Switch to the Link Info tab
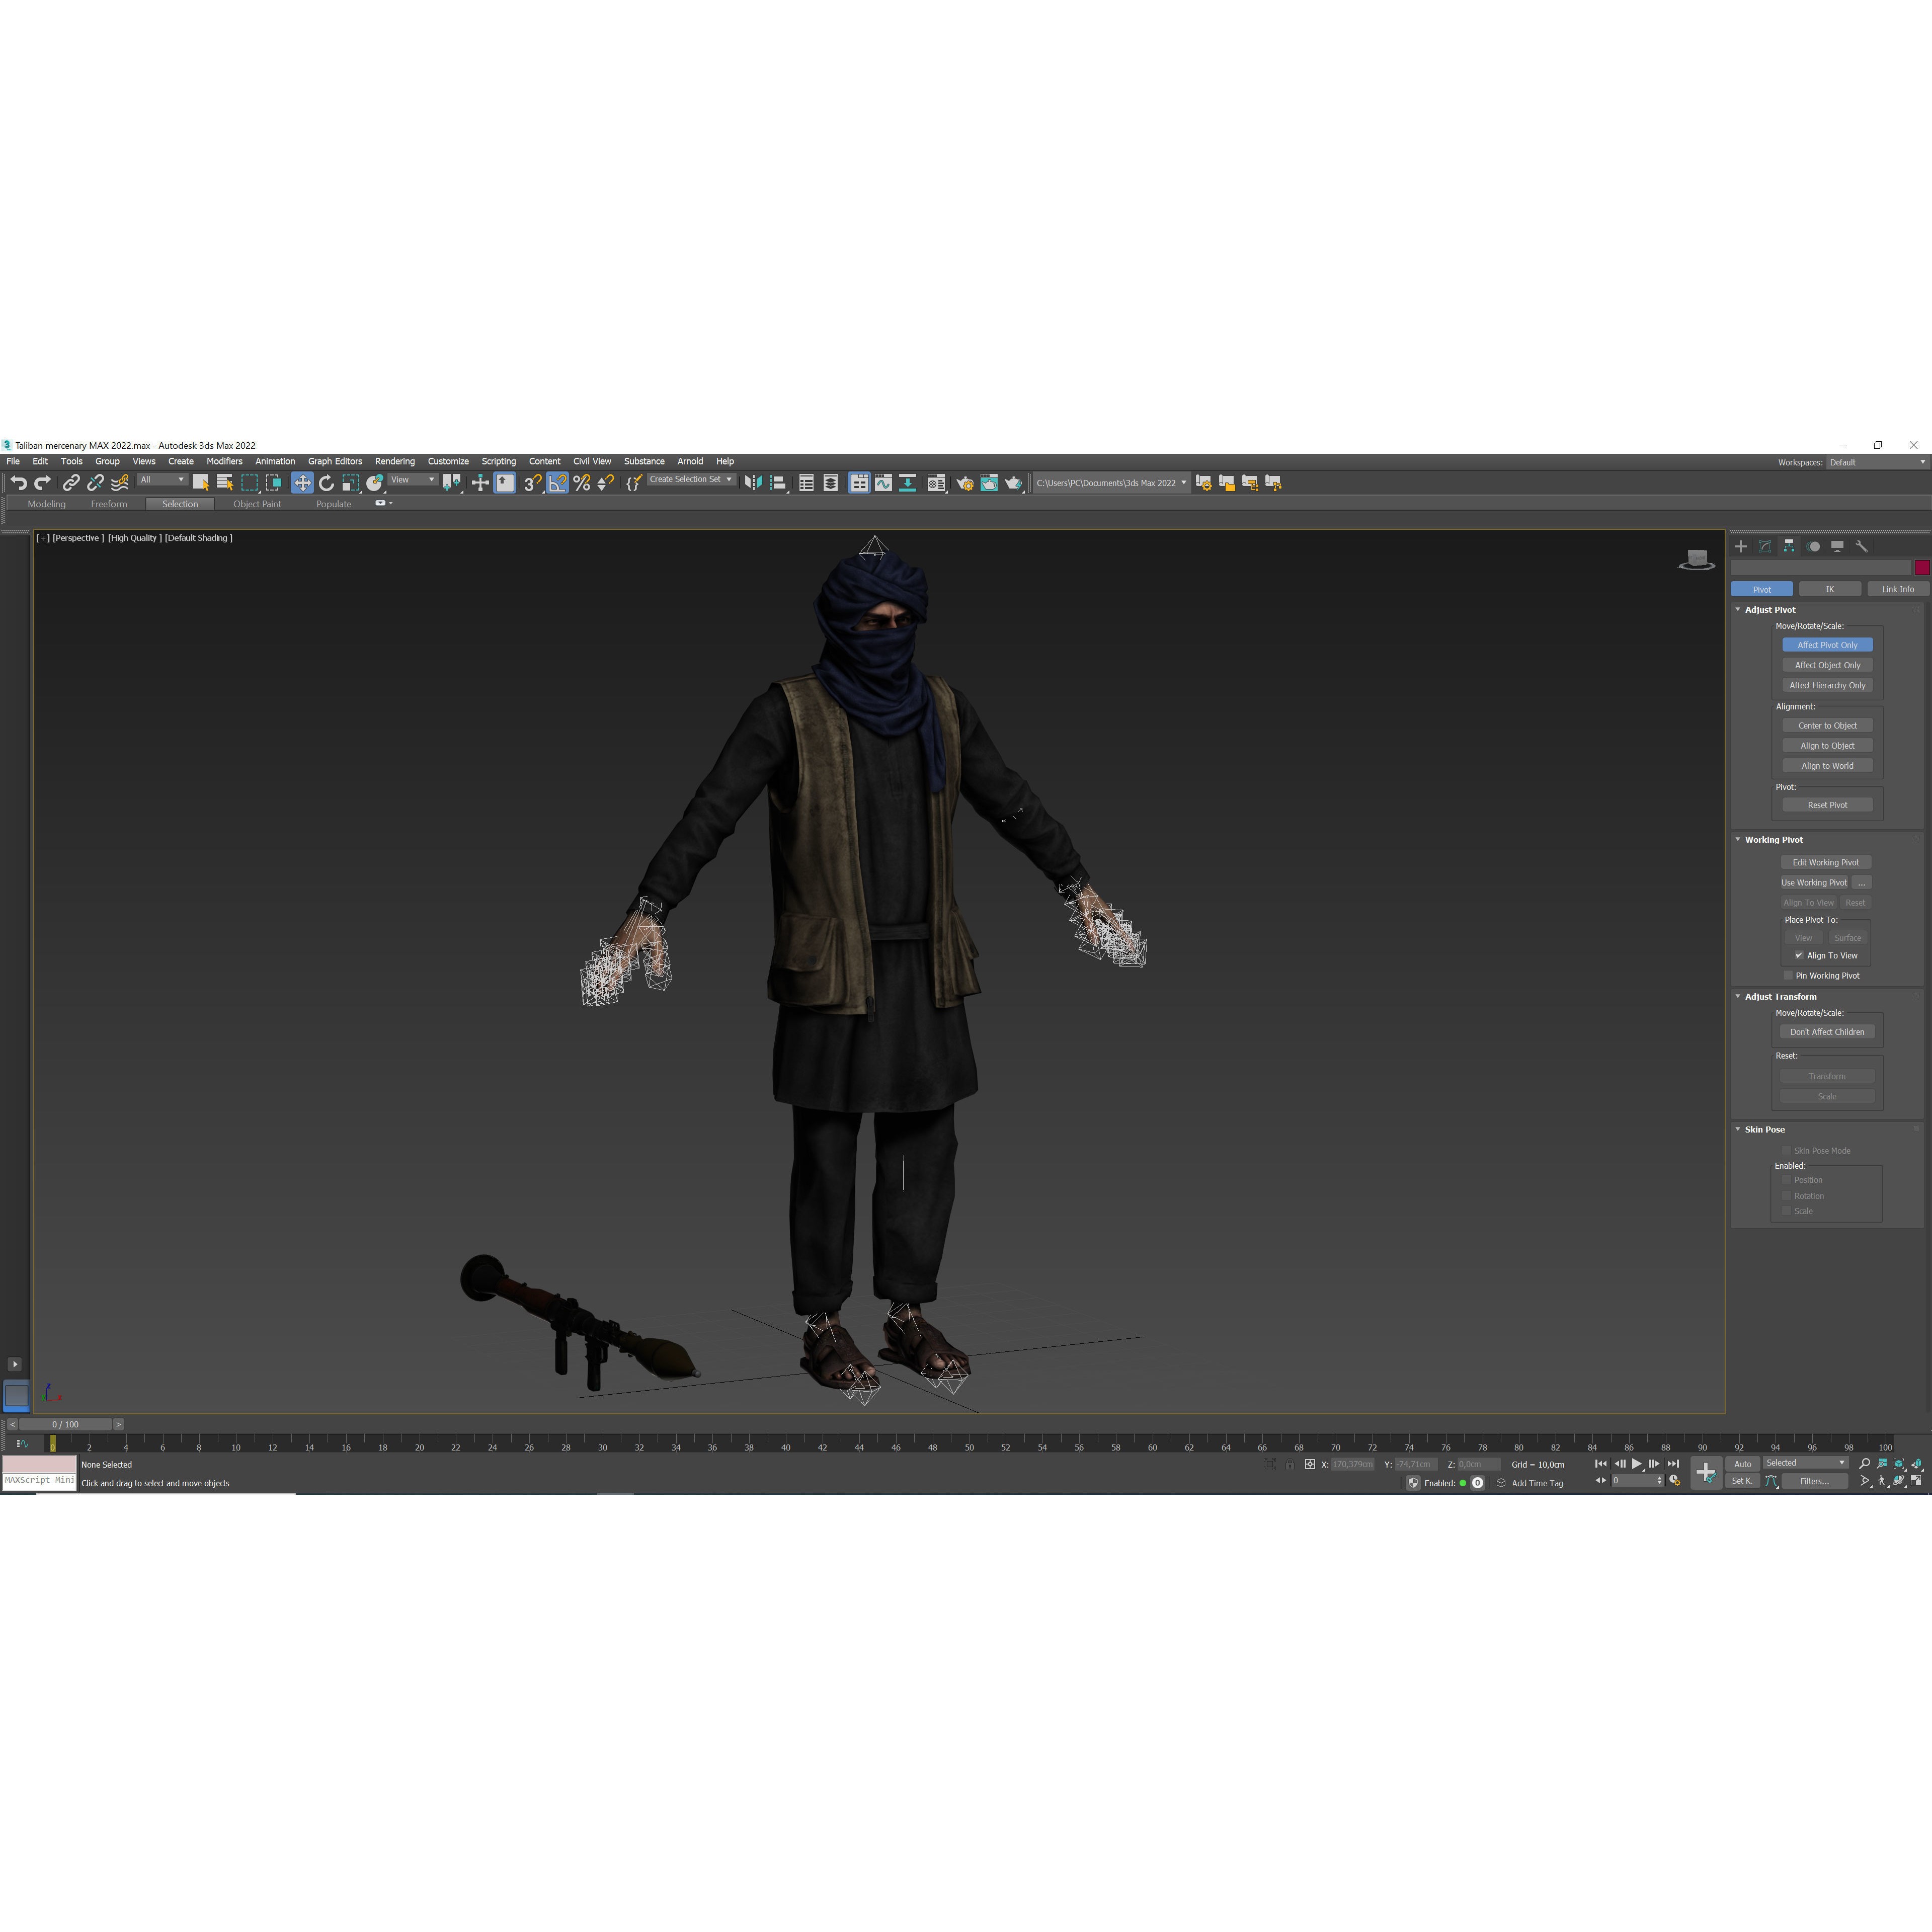 1897,589
